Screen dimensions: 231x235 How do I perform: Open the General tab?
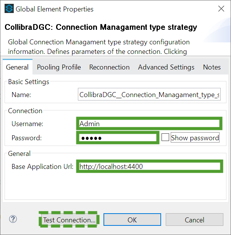click(x=17, y=67)
